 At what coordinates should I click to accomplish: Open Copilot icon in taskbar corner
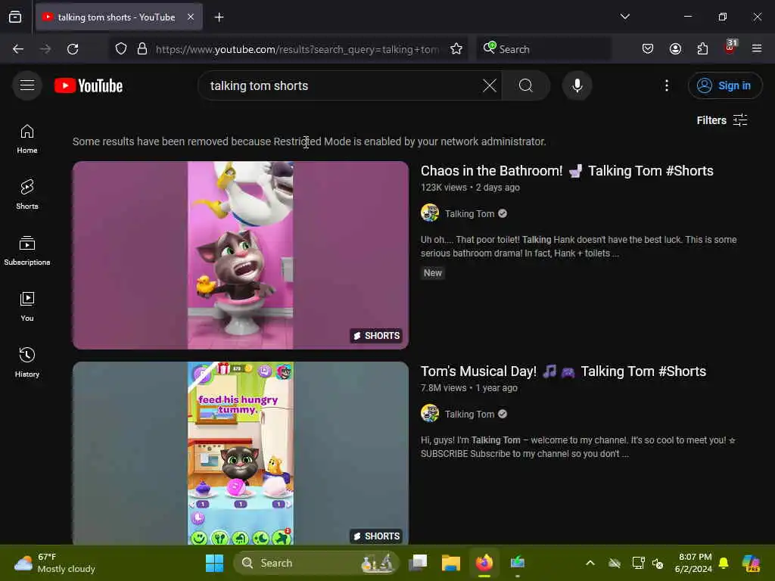(751, 563)
